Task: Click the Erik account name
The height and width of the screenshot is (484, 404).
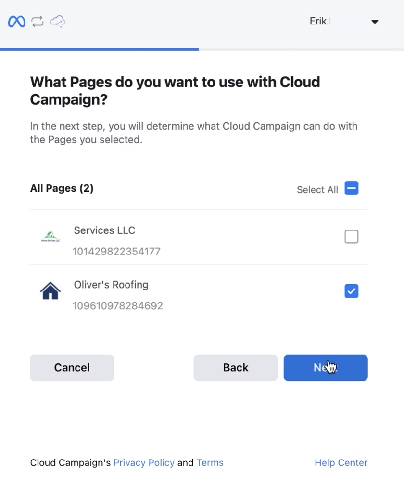Action: 318,21
